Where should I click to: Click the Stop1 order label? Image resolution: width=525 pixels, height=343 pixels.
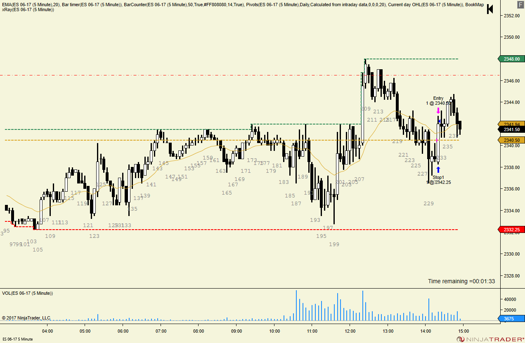click(438, 180)
